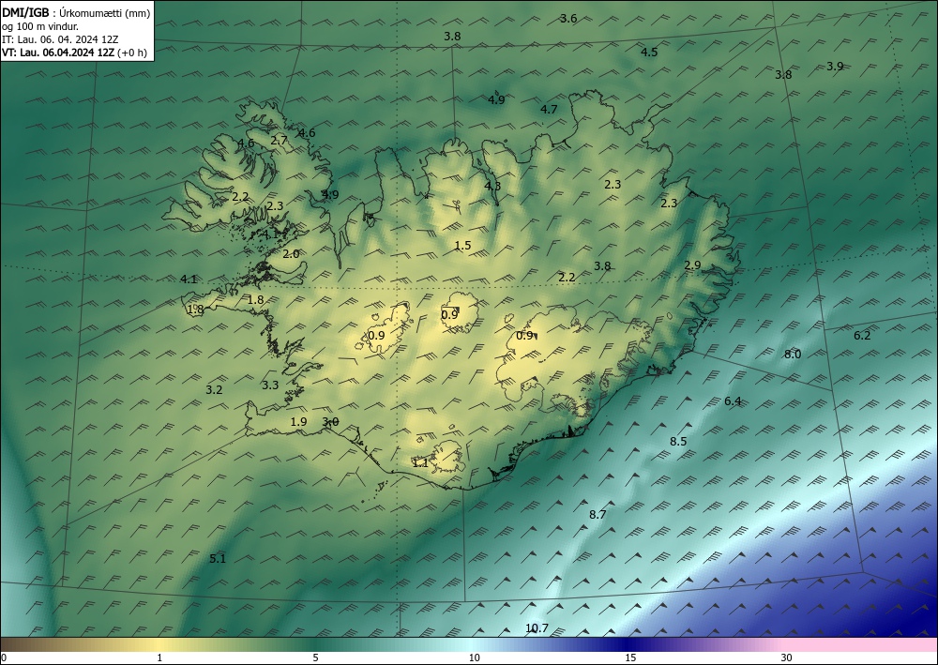
Task: Click the 3.3 value label on the map
Action: (x=270, y=385)
